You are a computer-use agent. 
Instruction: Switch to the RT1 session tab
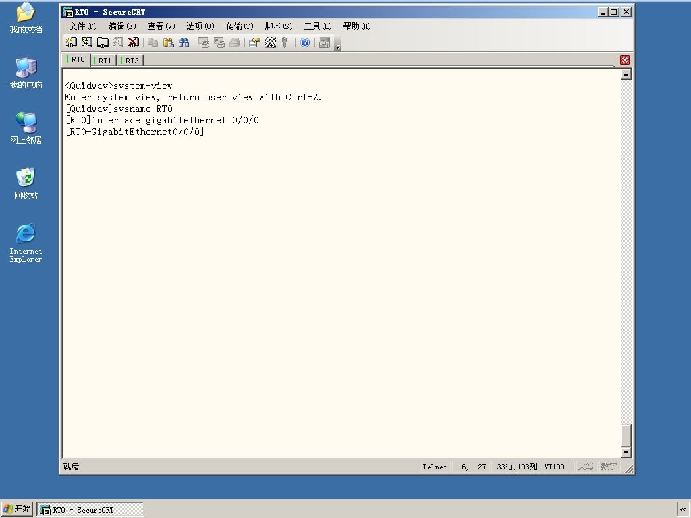click(x=104, y=60)
